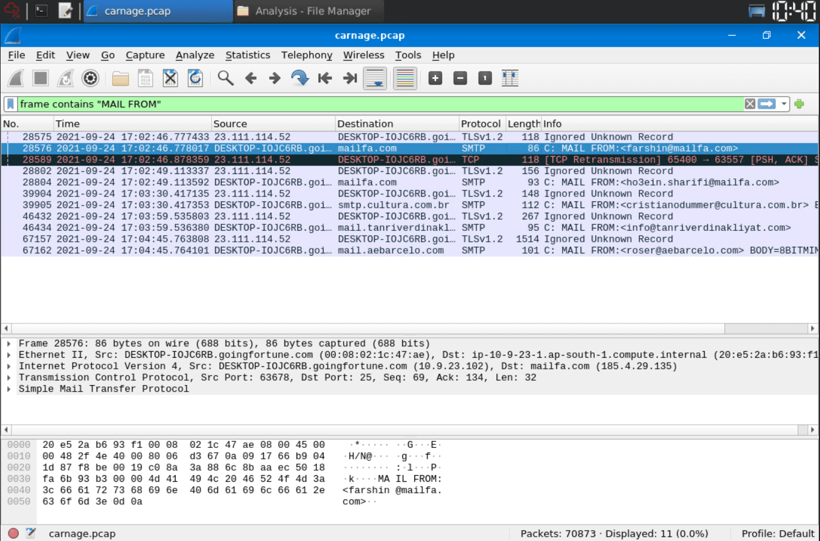Select packet 39905 cristianodummer MAIL FROM row
Screen dimensions: 820x541
409,205
